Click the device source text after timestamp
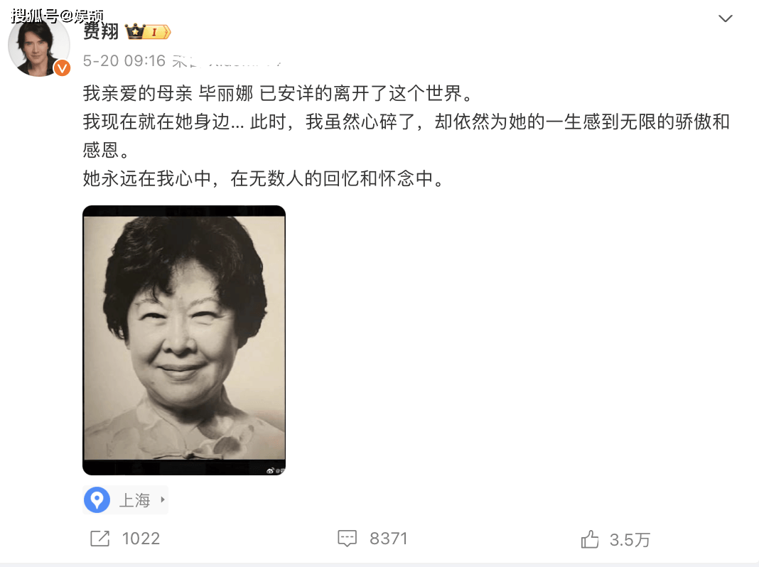 227,61
